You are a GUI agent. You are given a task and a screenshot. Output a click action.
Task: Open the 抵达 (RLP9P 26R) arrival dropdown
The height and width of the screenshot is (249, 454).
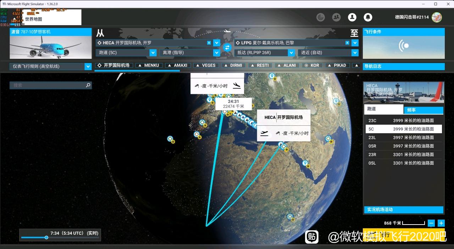coord(264,53)
